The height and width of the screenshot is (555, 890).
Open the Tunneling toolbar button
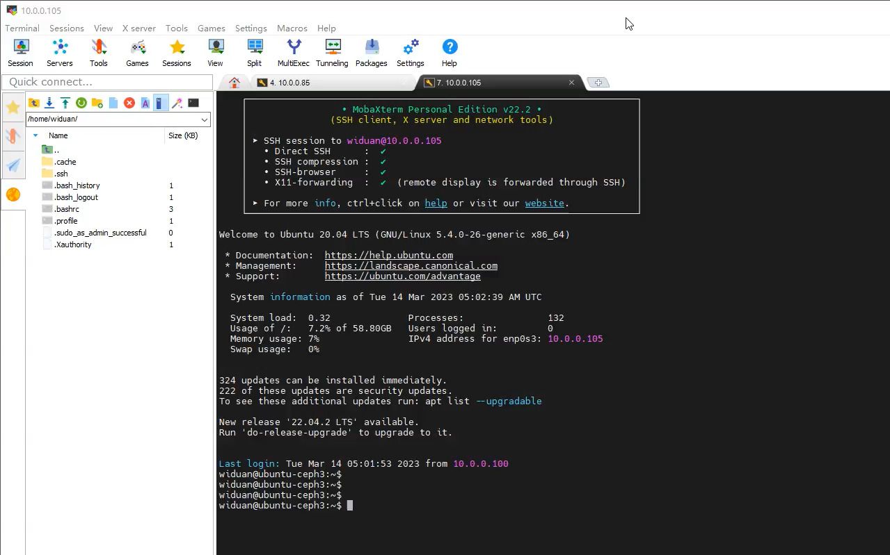333,53
